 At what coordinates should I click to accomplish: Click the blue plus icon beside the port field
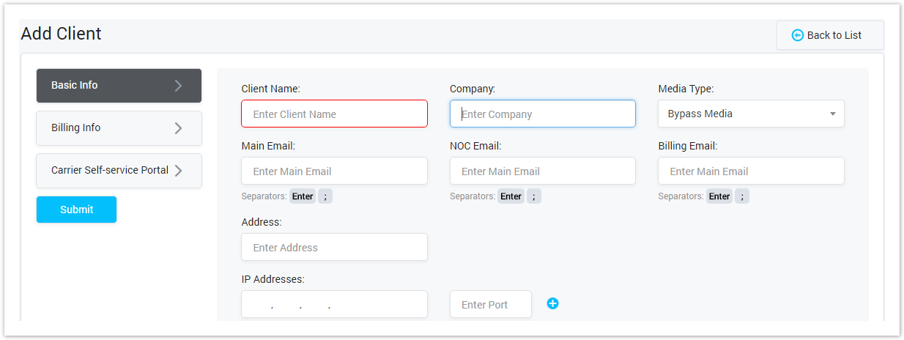[x=552, y=303]
